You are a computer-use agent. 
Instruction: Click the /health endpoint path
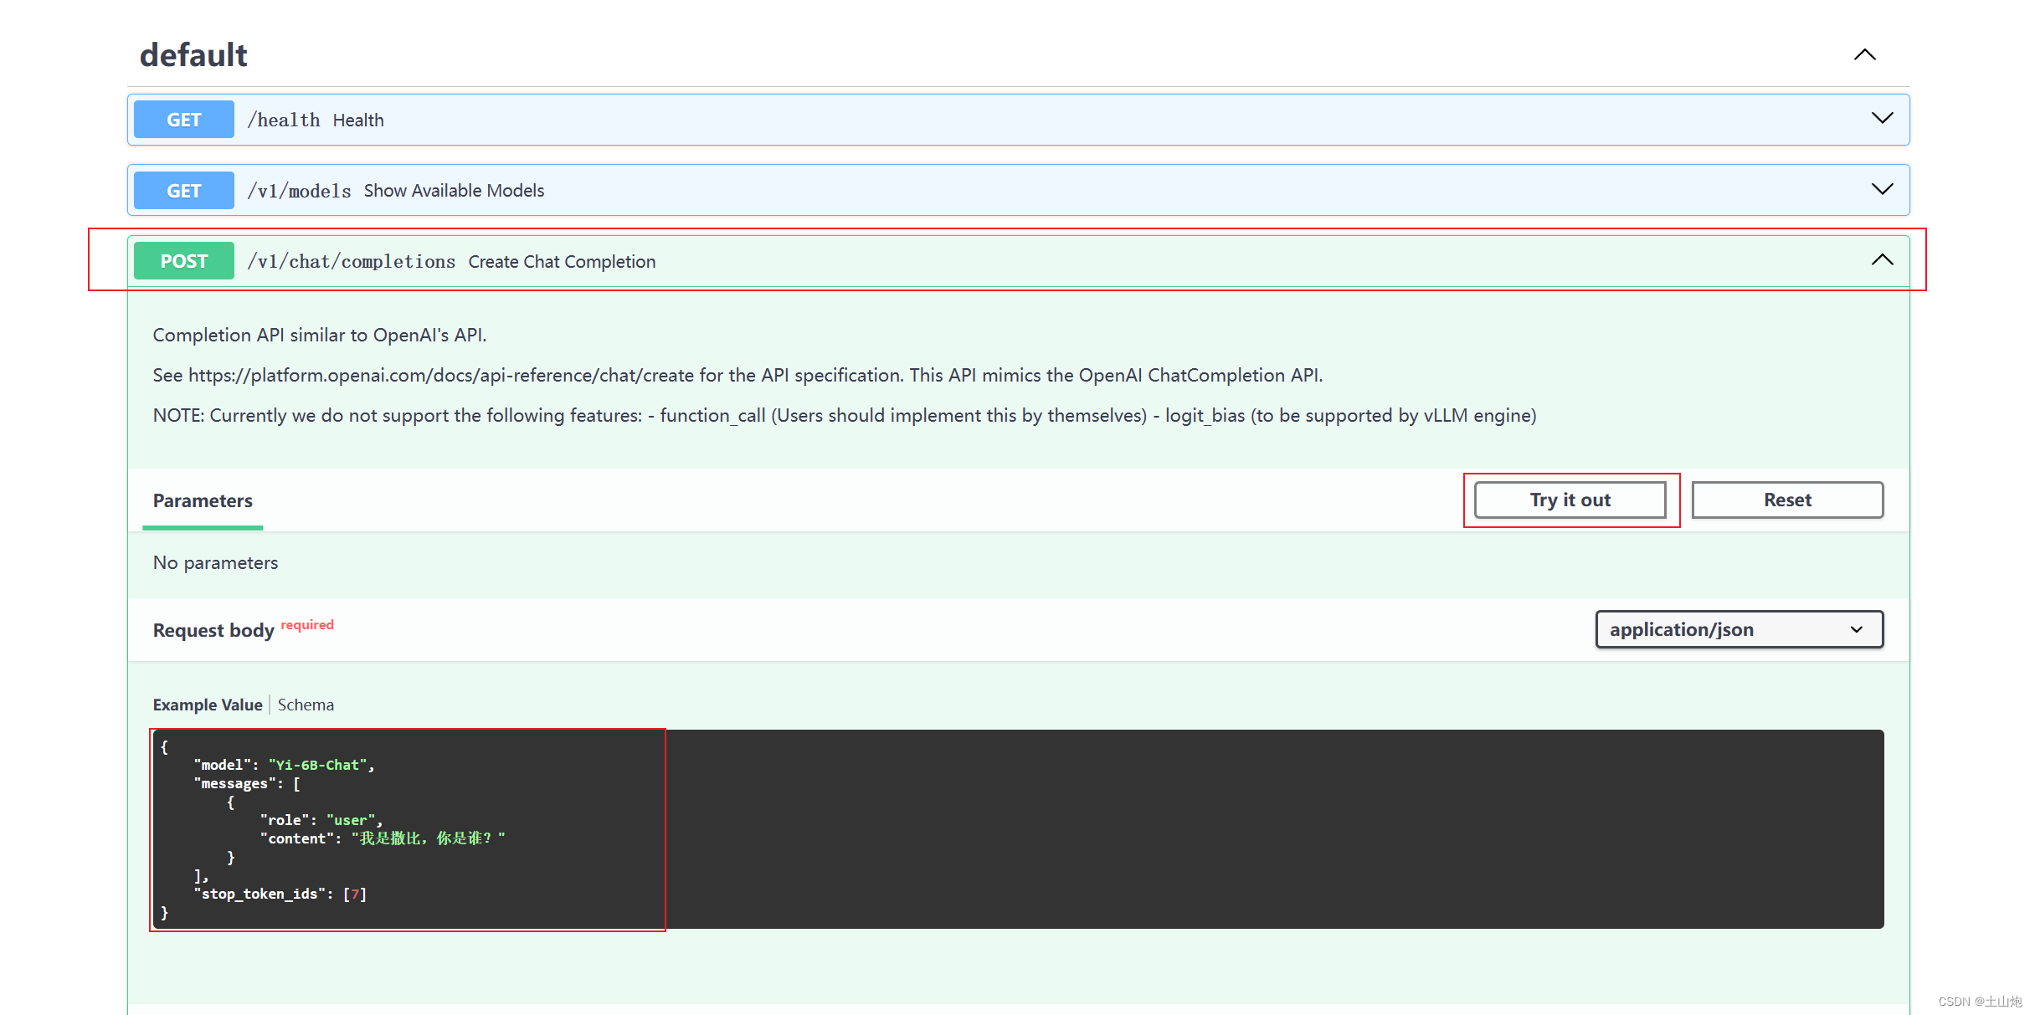pos(284,120)
